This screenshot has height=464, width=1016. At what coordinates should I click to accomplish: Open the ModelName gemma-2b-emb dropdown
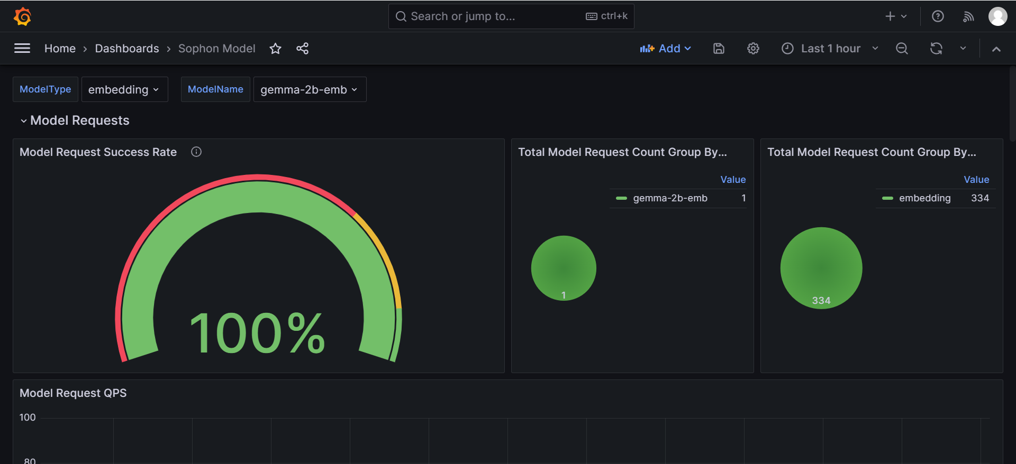[309, 90]
